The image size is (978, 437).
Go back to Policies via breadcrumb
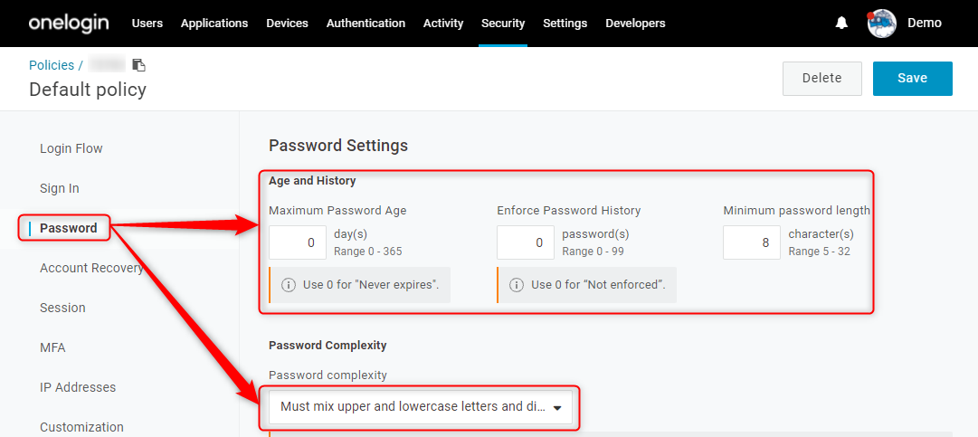coord(52,65)
